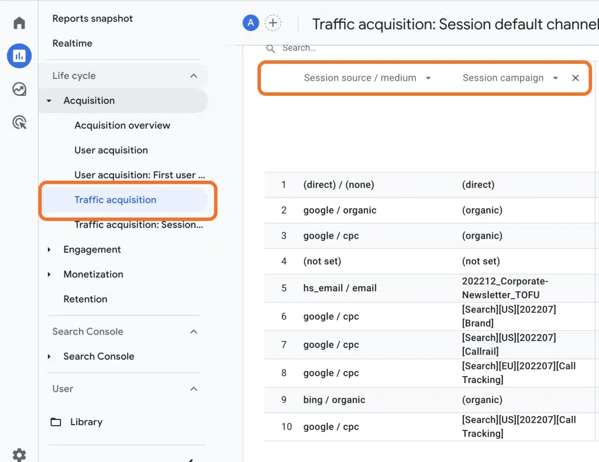Click the 'bing / organic' cell
The width and height of the screenshot is (599, 462).
click(x=334, y=400)
